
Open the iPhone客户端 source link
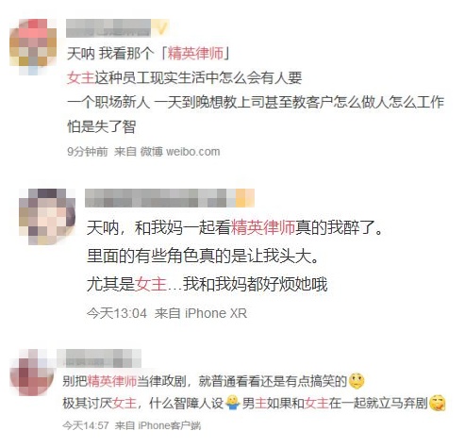[170, 425]
